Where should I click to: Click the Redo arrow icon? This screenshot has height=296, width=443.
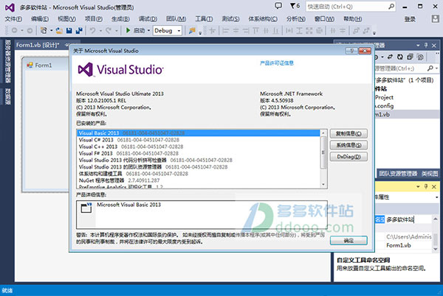click(109, 30)
